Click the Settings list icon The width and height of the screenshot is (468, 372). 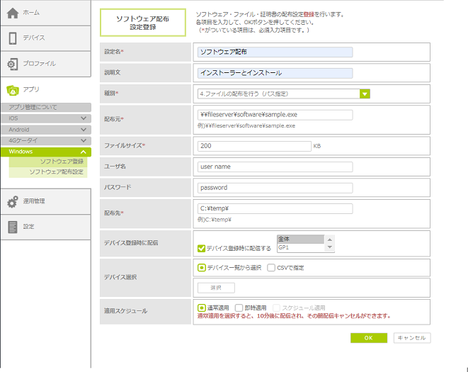tap(12, 227)
